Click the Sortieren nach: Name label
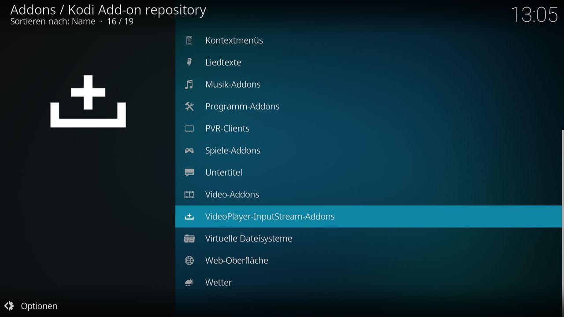This screenshot has width=564, height=317. pyautogui.click(x=53, y=21)
